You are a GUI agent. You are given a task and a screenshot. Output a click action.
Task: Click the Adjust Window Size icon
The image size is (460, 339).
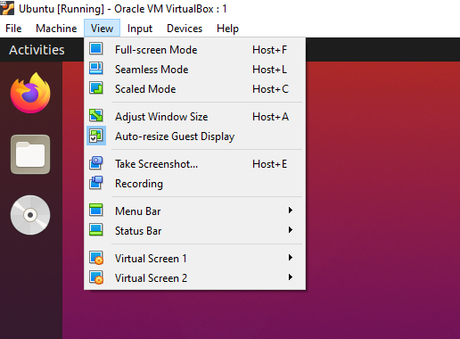pyautogui.click(x=96, y=116)
